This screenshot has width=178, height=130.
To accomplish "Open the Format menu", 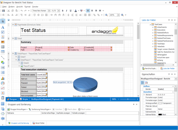I will tap(27, 6).
